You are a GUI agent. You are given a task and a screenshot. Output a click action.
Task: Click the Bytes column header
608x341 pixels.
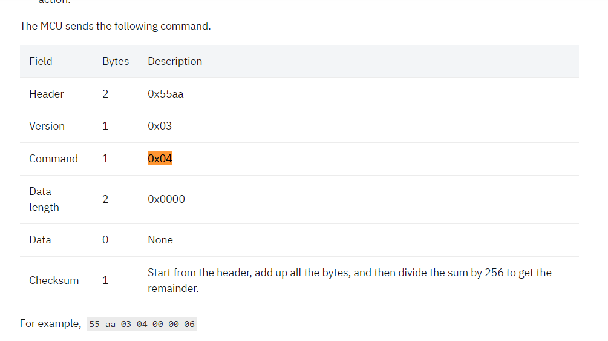pyautogui.click(x=116, y=61)
